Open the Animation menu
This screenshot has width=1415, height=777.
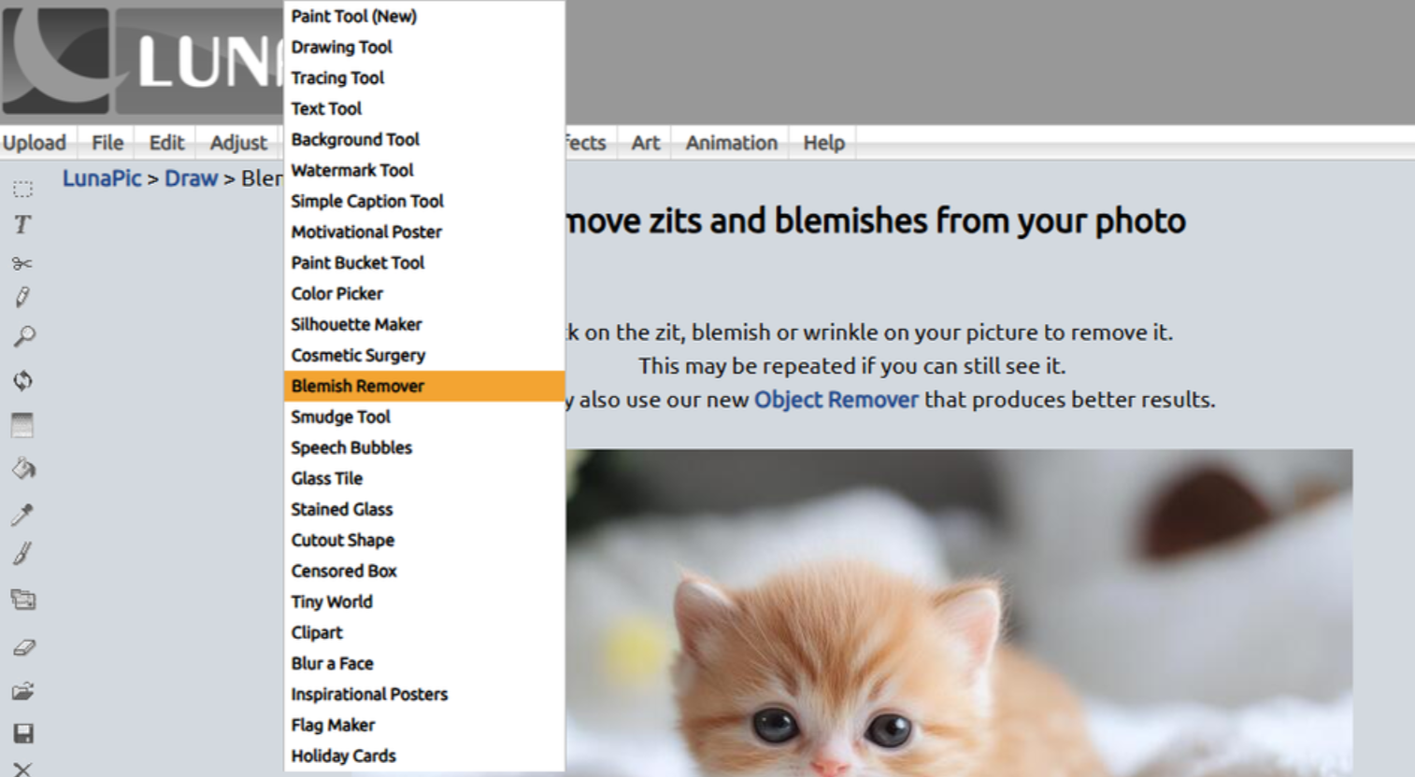click(x=732, y=143)
